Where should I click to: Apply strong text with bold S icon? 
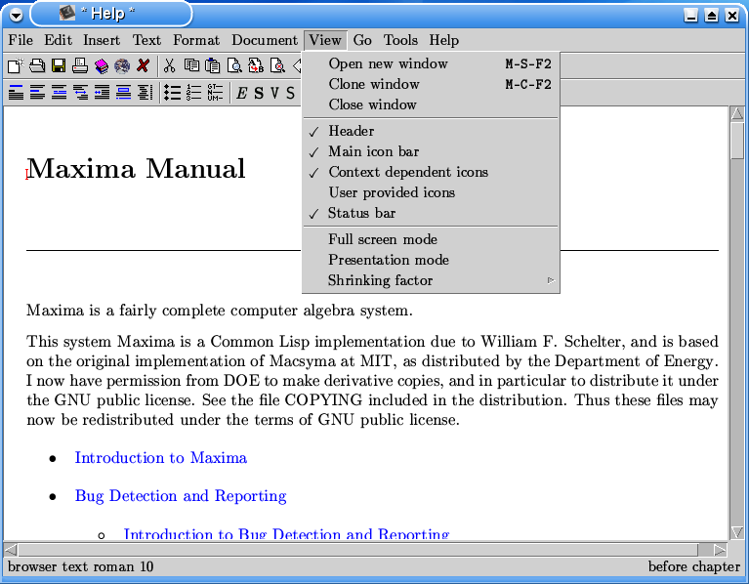pyautogui.click(x=259, y=93)
